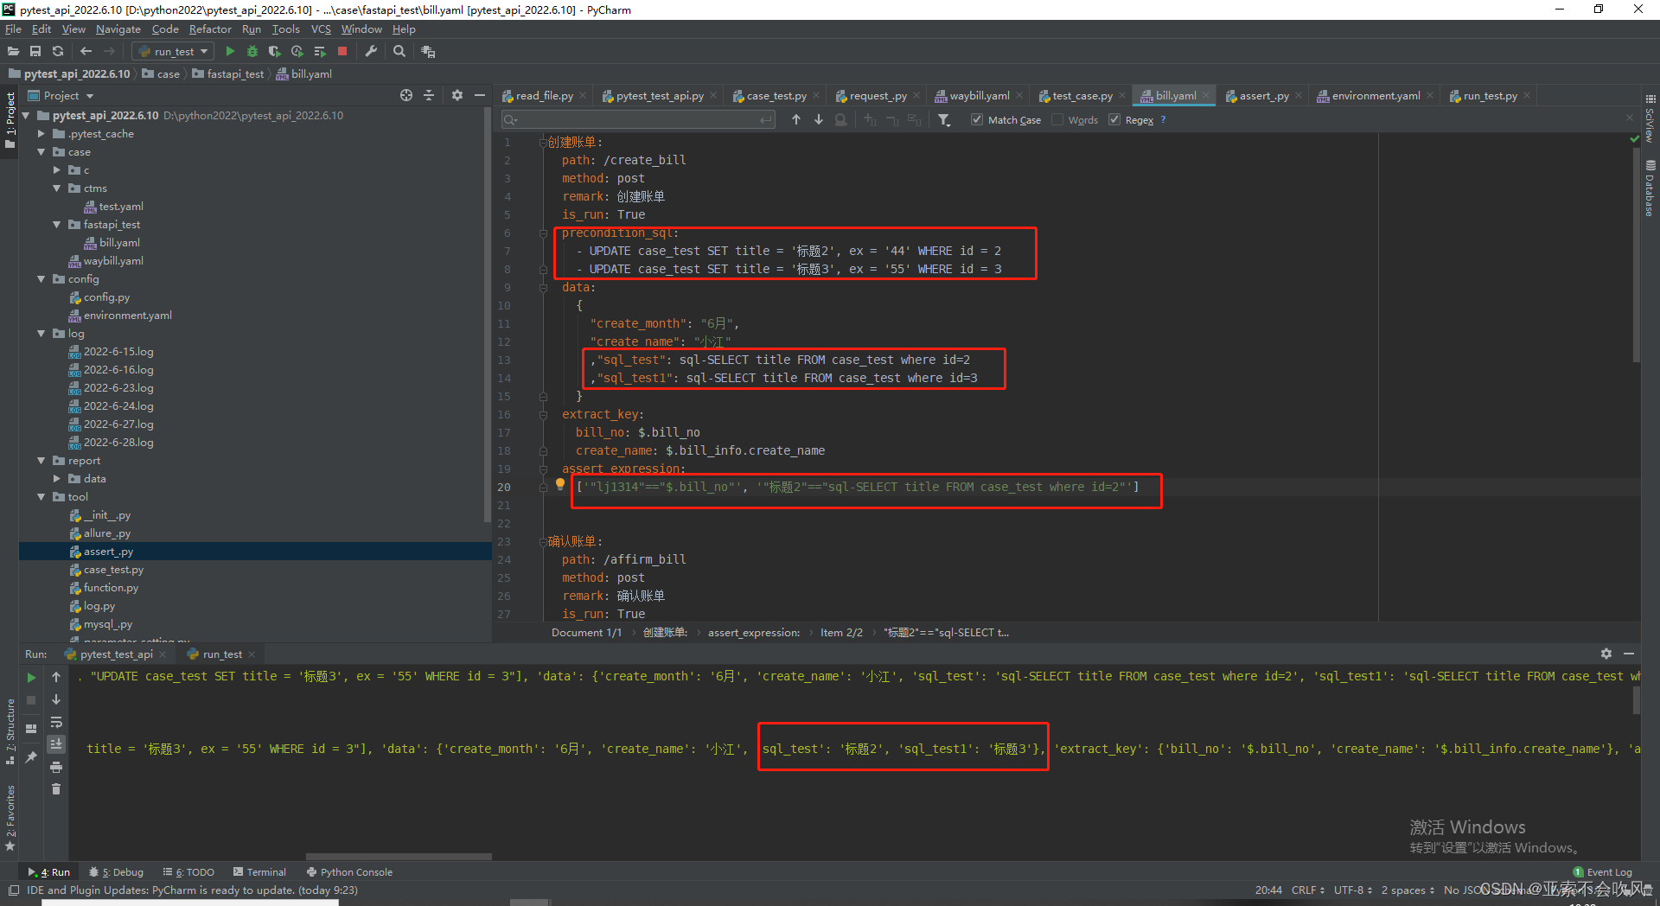Click Scroll to End icon in Run panel
1660x906 pixels.
[56, 744]
